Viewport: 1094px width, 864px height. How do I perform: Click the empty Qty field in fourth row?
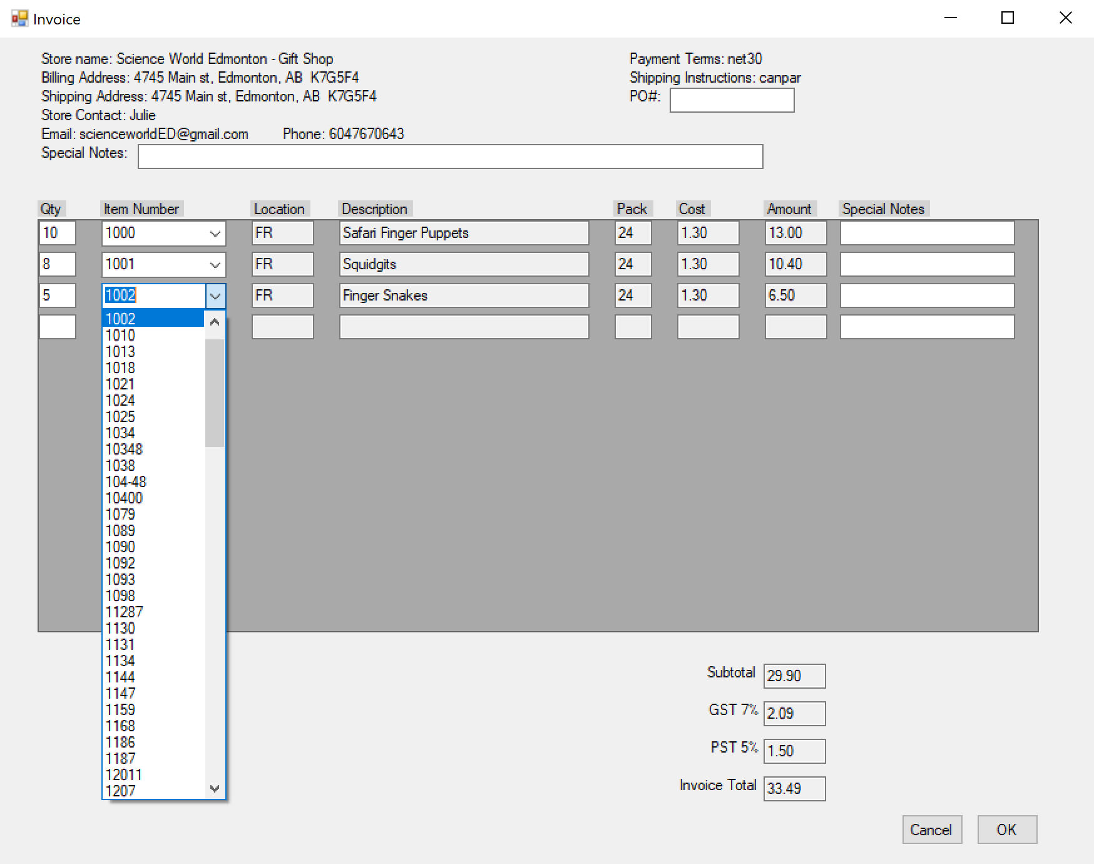[58, 327]
